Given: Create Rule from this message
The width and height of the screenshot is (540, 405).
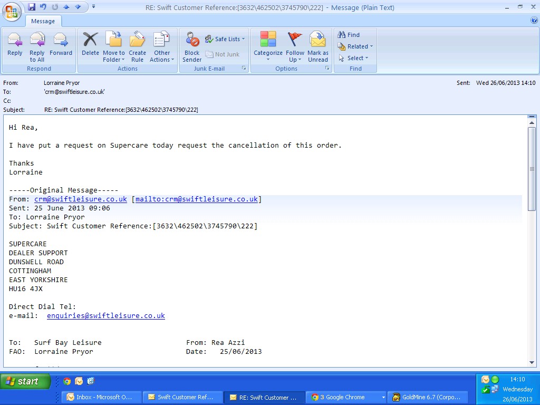Looking at the screenshot, I should (138, 47).
